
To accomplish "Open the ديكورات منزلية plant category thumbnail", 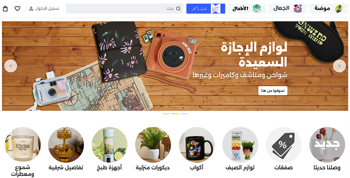I will coord(153,145).
